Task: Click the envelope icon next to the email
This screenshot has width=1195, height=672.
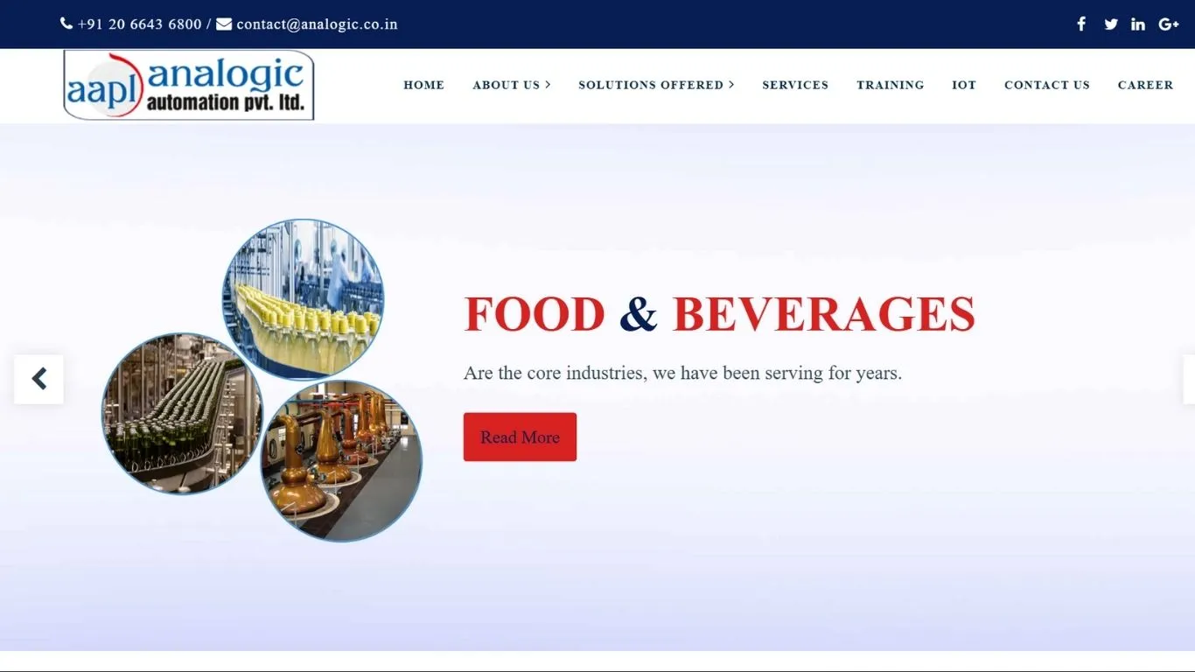Action: pyautogui.click(x=224, y=24)
